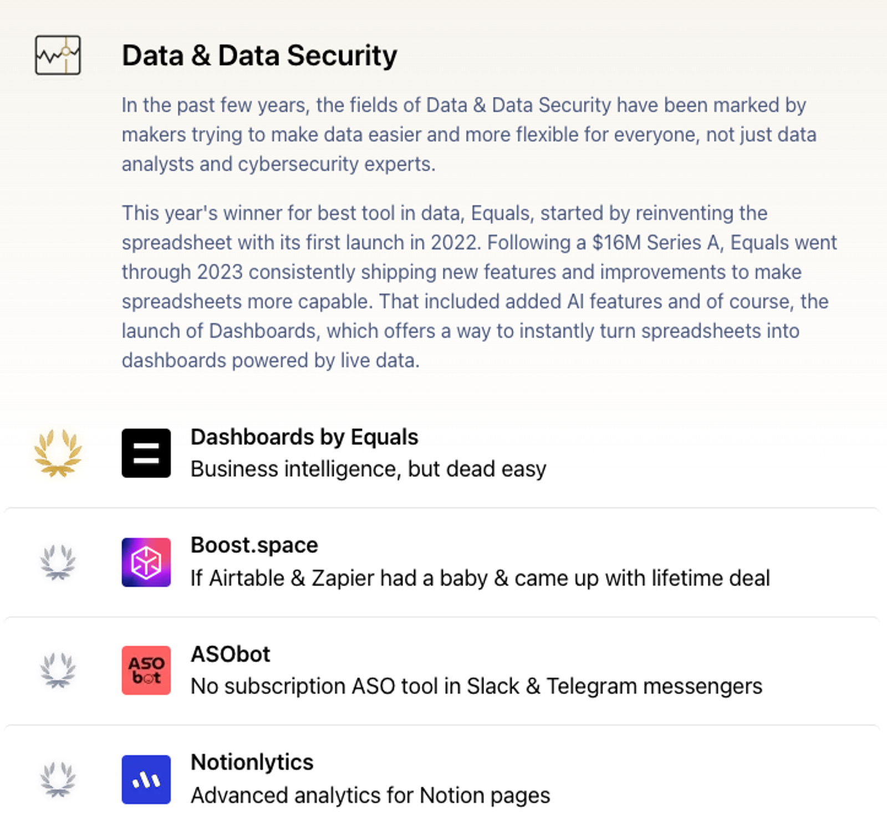Open the Dashboards by Equals title link
Viewport: 887px width, 838px height.
(x=304, y=437)
